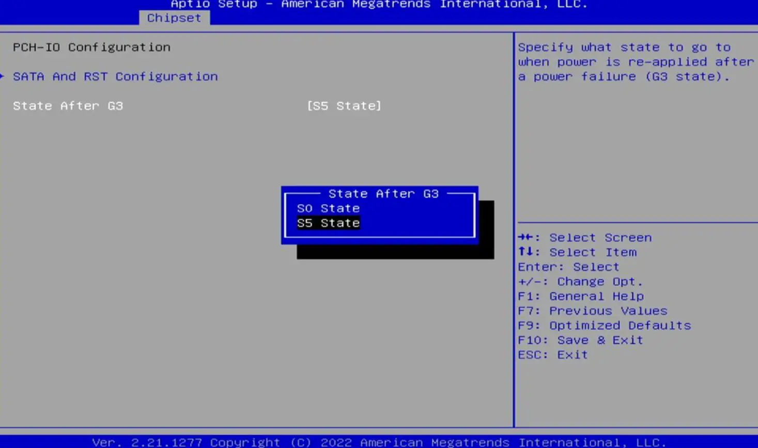Select S5 State in the popup
Image resolution: width=758 pixels, height=448 pixels.
[x=328, y=223]
